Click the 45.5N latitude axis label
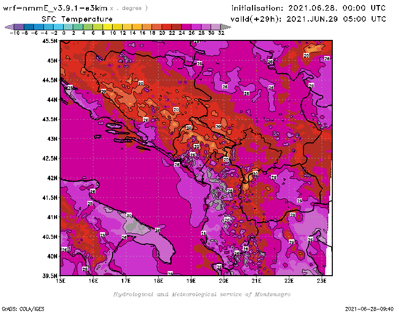Image resolution: width=404 pixels, height=312 pixels. tap(49, 41)
